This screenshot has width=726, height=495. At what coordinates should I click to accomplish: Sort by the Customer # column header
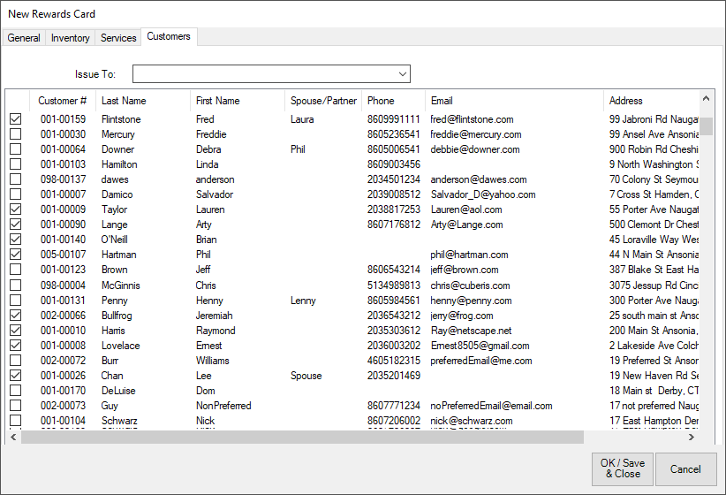pyautogui.click(x=62, y=101)
